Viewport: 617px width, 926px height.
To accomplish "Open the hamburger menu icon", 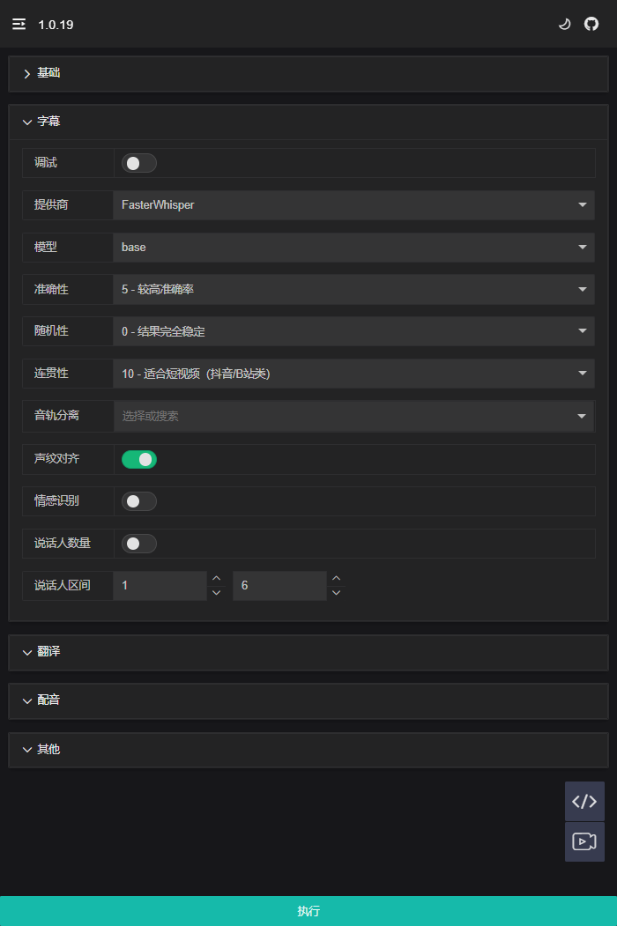I will coord(19,25).
